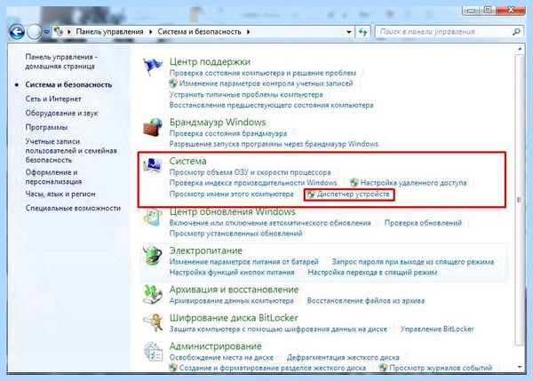This screenshot has height=381, width=533.
Task: Select Оборудование и звук in sidebar
Action: point(61,113)
